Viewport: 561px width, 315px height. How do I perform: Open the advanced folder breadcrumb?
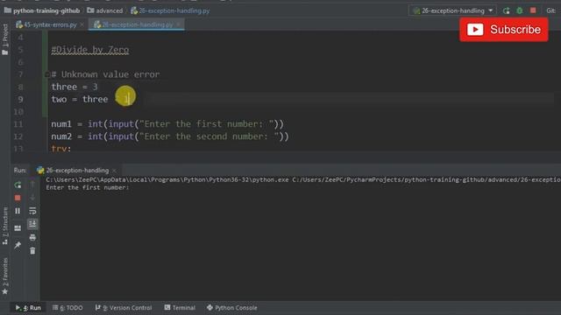coord(105,10)
